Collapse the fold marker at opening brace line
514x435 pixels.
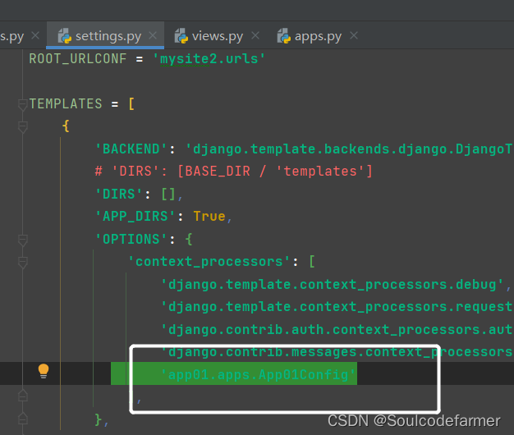[x=22, y=127]
